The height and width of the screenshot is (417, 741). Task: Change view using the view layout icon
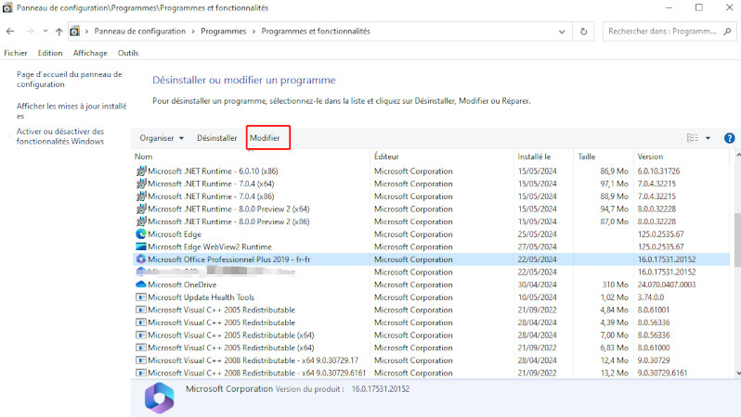click(692, 138)
